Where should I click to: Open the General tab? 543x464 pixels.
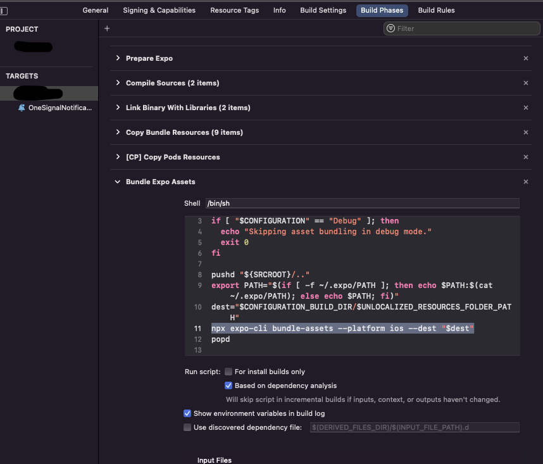95,10
